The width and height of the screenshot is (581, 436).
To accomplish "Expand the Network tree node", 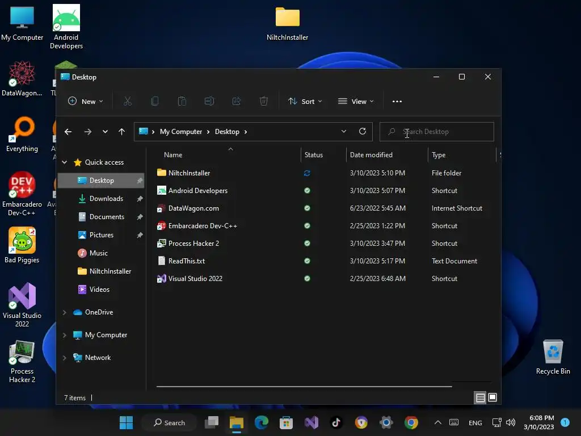I will 65,358.
